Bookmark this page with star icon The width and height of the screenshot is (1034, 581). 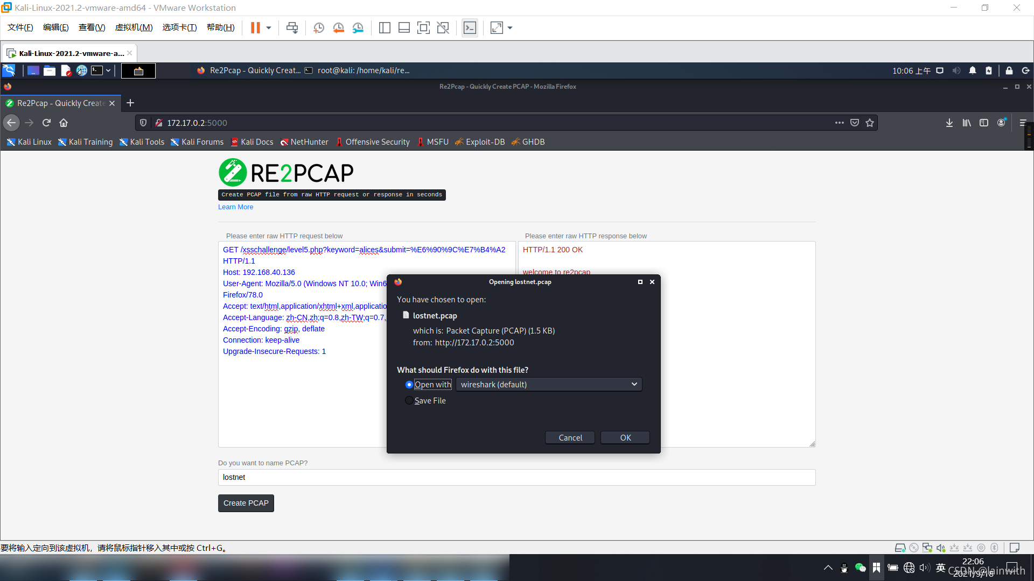click(870, 123)
